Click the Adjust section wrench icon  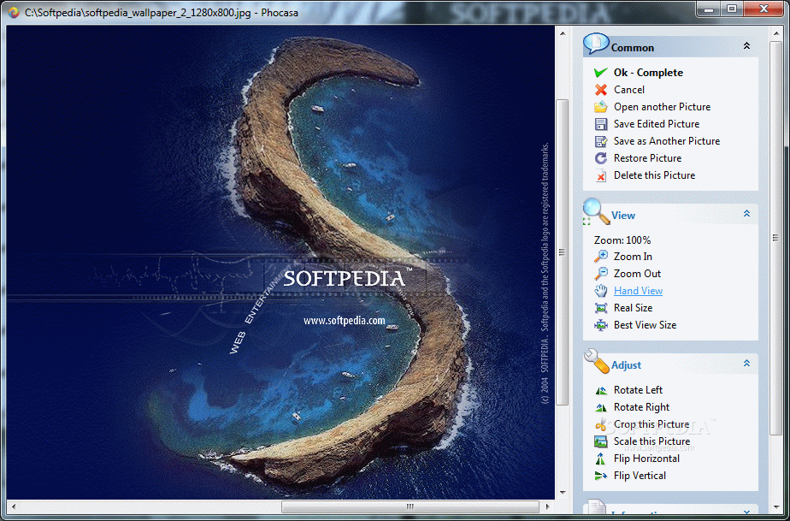click(597, 362)
